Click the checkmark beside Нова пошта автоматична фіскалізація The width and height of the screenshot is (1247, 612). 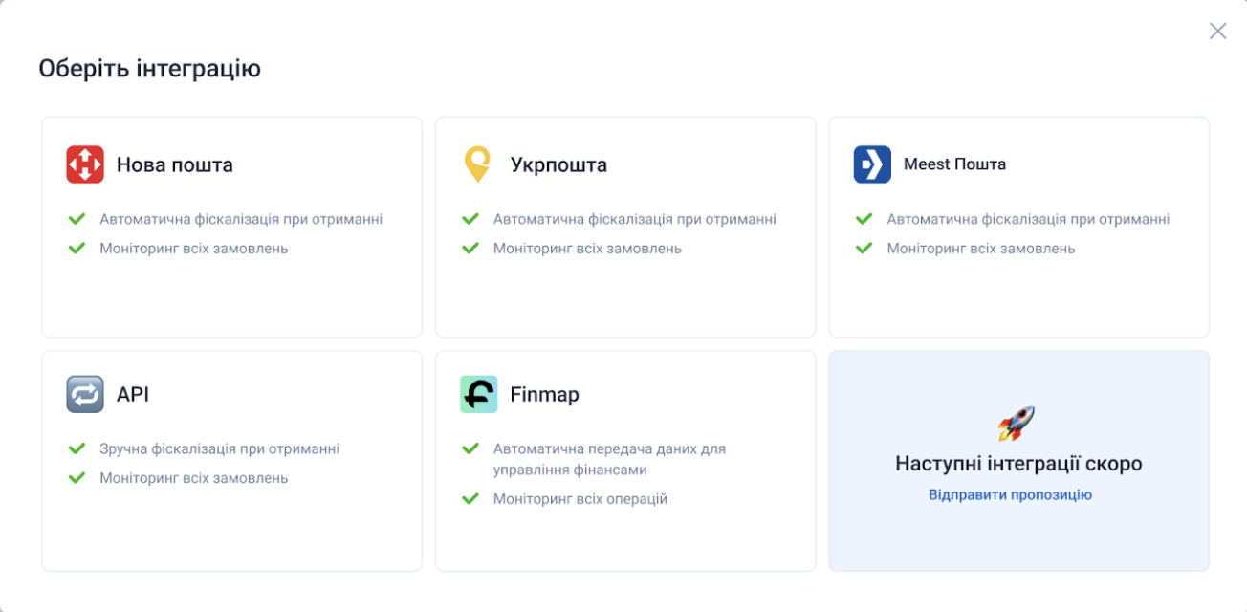(x=77, y=219)
